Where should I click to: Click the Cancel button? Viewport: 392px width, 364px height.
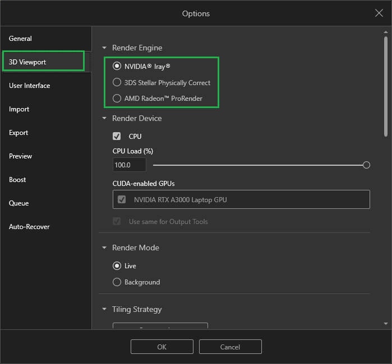(230, 347)
